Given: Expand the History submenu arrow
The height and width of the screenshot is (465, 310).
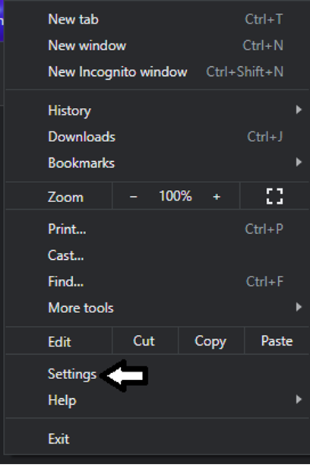Looking at the screenshot, I should (299, 109).
